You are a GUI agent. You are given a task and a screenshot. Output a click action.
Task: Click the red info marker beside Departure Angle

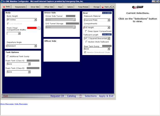point(6,46)
